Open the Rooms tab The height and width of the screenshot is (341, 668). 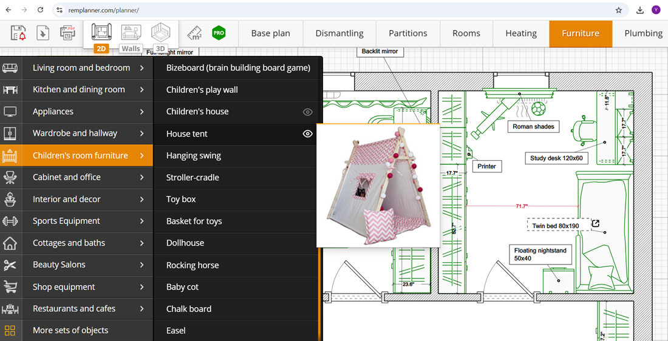click(x=466, y=33)
